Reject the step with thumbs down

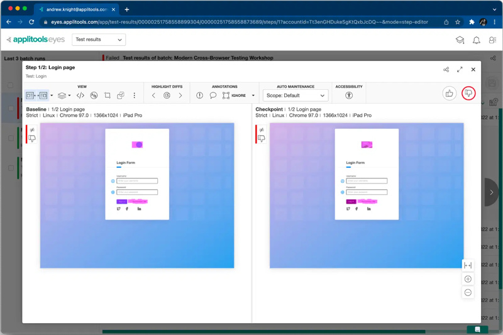pos(468,93)
